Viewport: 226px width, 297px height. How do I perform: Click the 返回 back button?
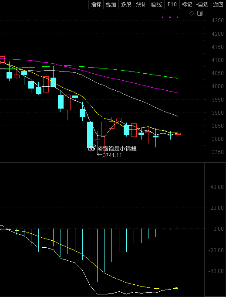[x=218, y=4]
